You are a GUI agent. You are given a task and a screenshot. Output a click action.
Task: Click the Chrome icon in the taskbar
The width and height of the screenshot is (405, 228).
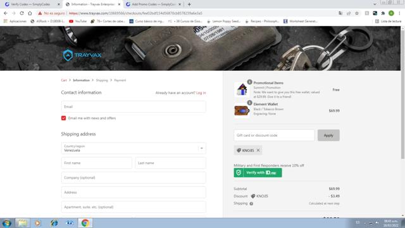pos(85,223)
